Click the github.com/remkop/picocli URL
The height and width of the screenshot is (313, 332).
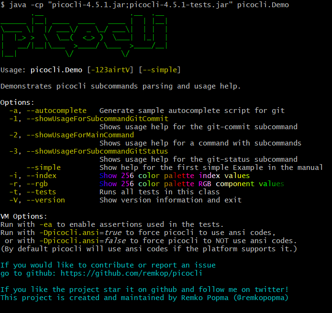pyautogui.click(x=131, y=273)
